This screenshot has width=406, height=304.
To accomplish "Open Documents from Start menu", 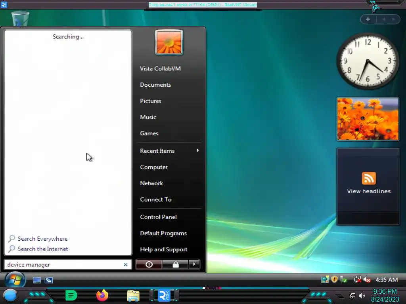I will 155,85.
